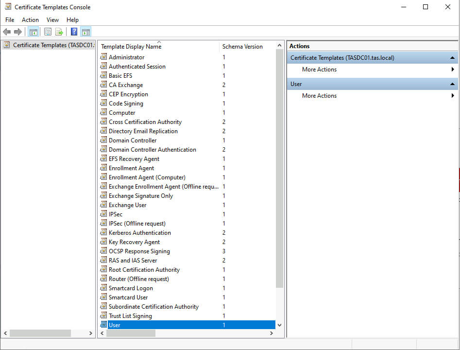Collapse the Certificate Templates actions section
The height and width of the screenshot is (350, 460).
[452, 58]
